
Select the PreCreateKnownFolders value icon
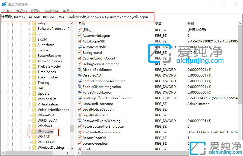coord(80,132)
